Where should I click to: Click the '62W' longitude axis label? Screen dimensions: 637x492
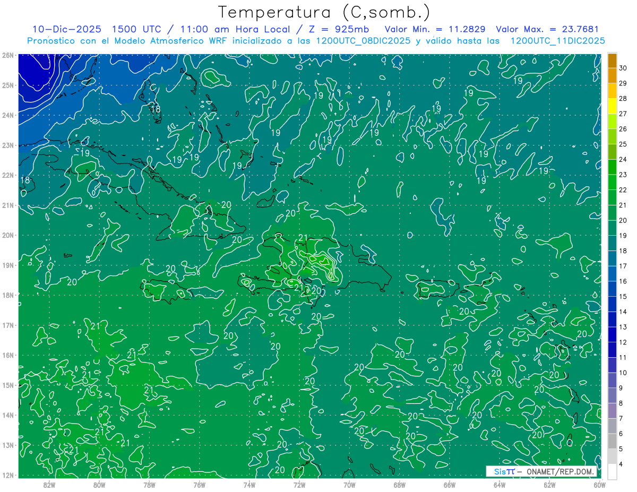pyautogui.click(x=549, y=485)
